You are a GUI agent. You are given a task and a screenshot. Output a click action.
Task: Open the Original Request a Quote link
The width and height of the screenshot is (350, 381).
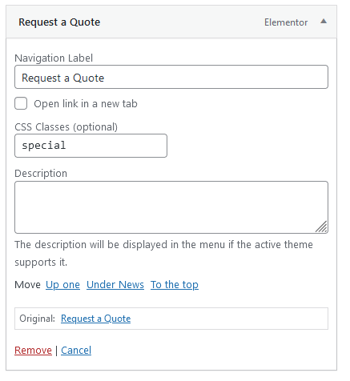tap(95, 319)
